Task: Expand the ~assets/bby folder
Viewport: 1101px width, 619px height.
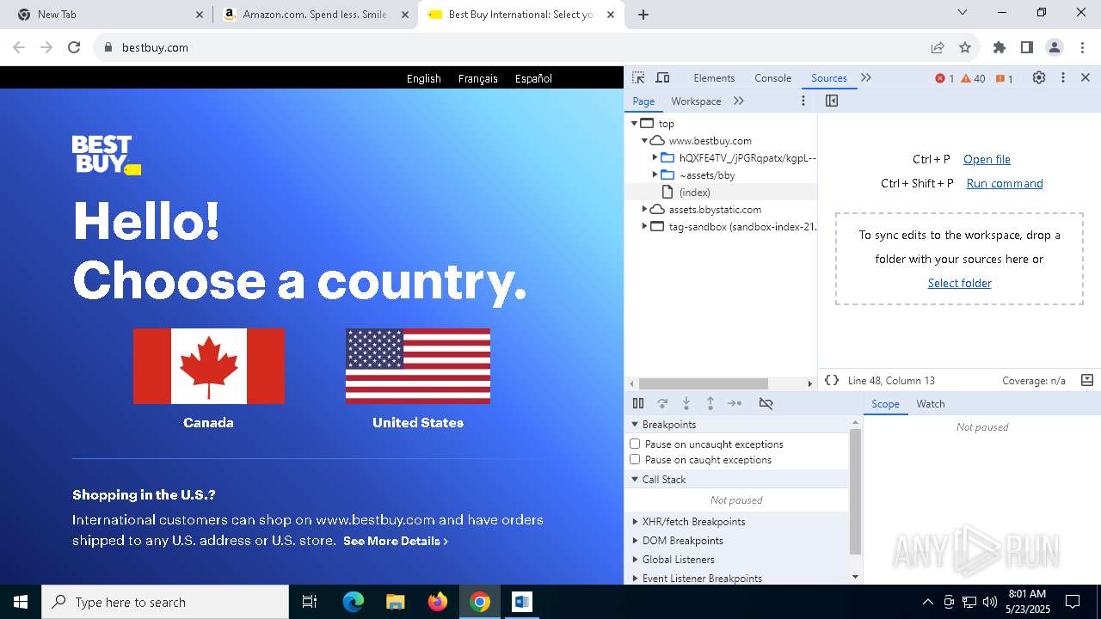Action: point(655,175)
